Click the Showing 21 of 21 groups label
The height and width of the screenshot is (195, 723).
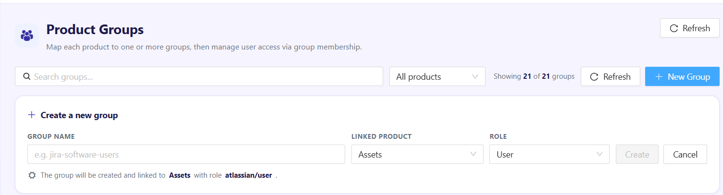[x=534, y=76]
